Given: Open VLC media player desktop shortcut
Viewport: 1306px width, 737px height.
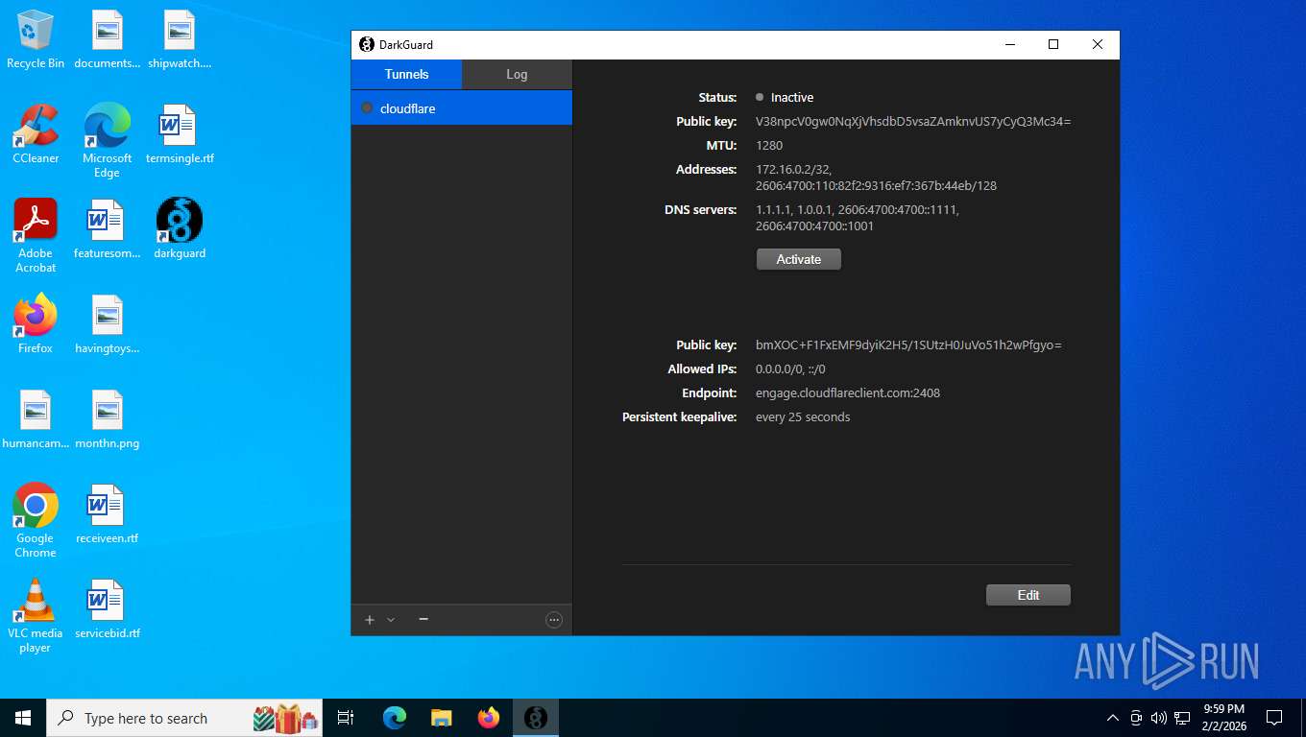Looking at the screenshot, I should click(x=36, y=616).
